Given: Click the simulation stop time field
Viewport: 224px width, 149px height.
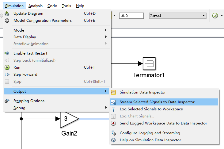Looking at the screenshot, I should point(131,16).
